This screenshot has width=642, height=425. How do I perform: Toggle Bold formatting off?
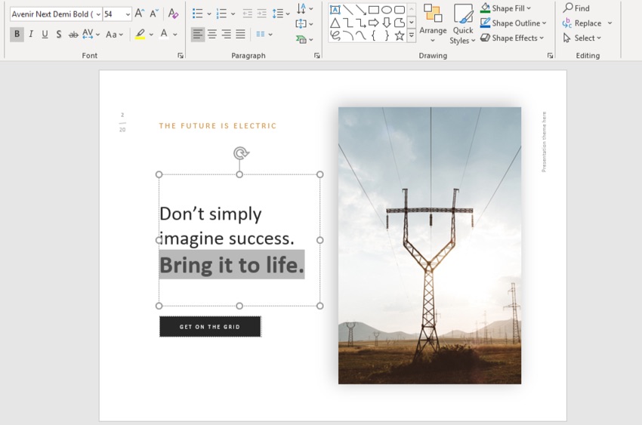tap(17, 34)
